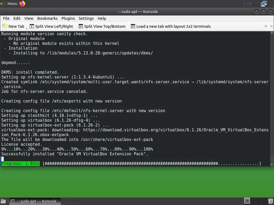The width and height of the screenshot is (274, 205).
Task: Click the workspace pager icon in taskbar
Action: [x=247, y=201]
